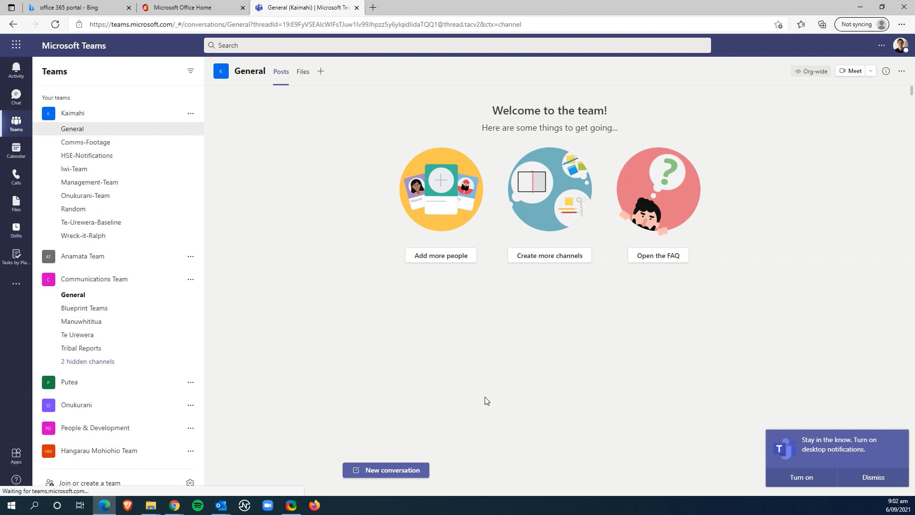The image size is (915, 515).
Task: Click the New conversation button
Action: pos(386,470)
